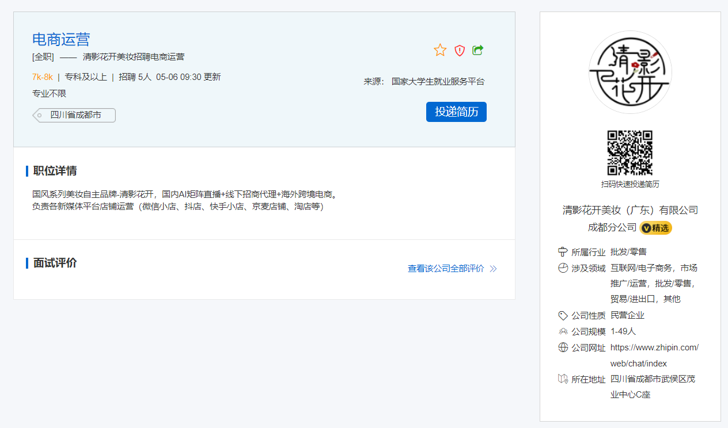Click the 1-49人 company size value
The image size is (728, 428).
tap(623, 331)
